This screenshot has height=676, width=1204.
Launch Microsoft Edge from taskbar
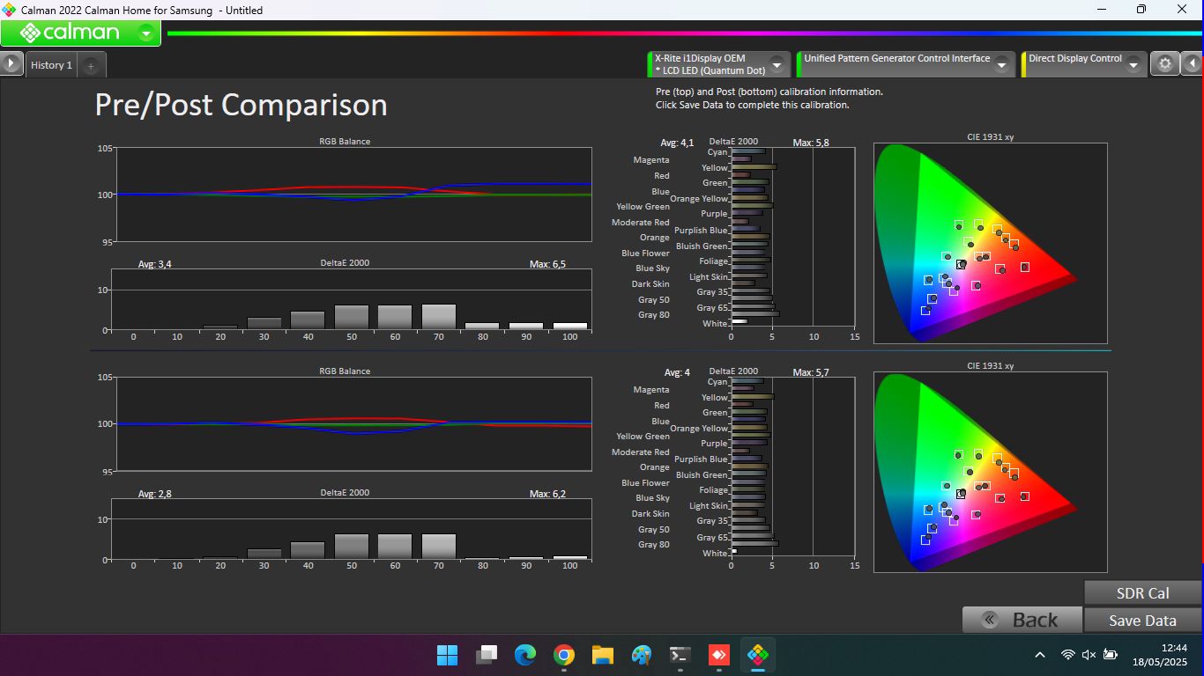pyautogui.click(x=525, y=655)
